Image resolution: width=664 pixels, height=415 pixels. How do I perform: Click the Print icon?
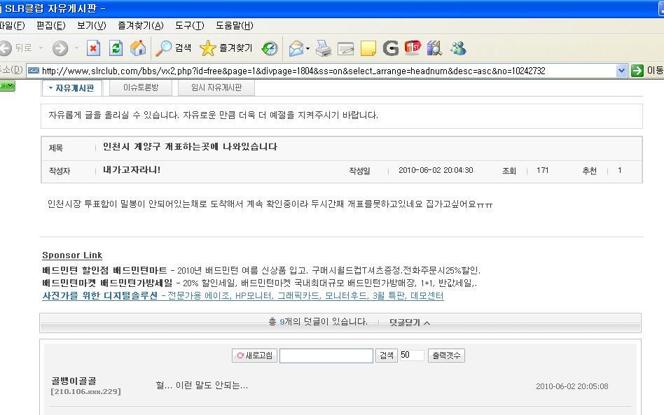(324, 48)
